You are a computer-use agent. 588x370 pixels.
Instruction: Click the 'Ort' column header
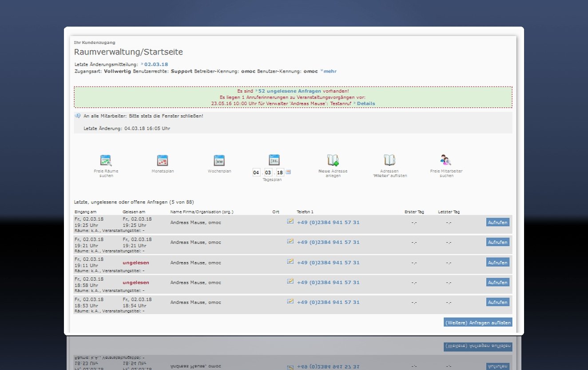tap(276, 212)
